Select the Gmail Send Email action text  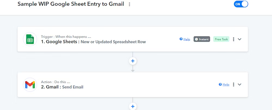62,87
